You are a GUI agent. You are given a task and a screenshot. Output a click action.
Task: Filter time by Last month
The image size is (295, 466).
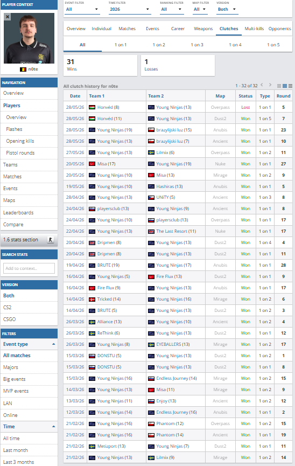coord(29,450)
